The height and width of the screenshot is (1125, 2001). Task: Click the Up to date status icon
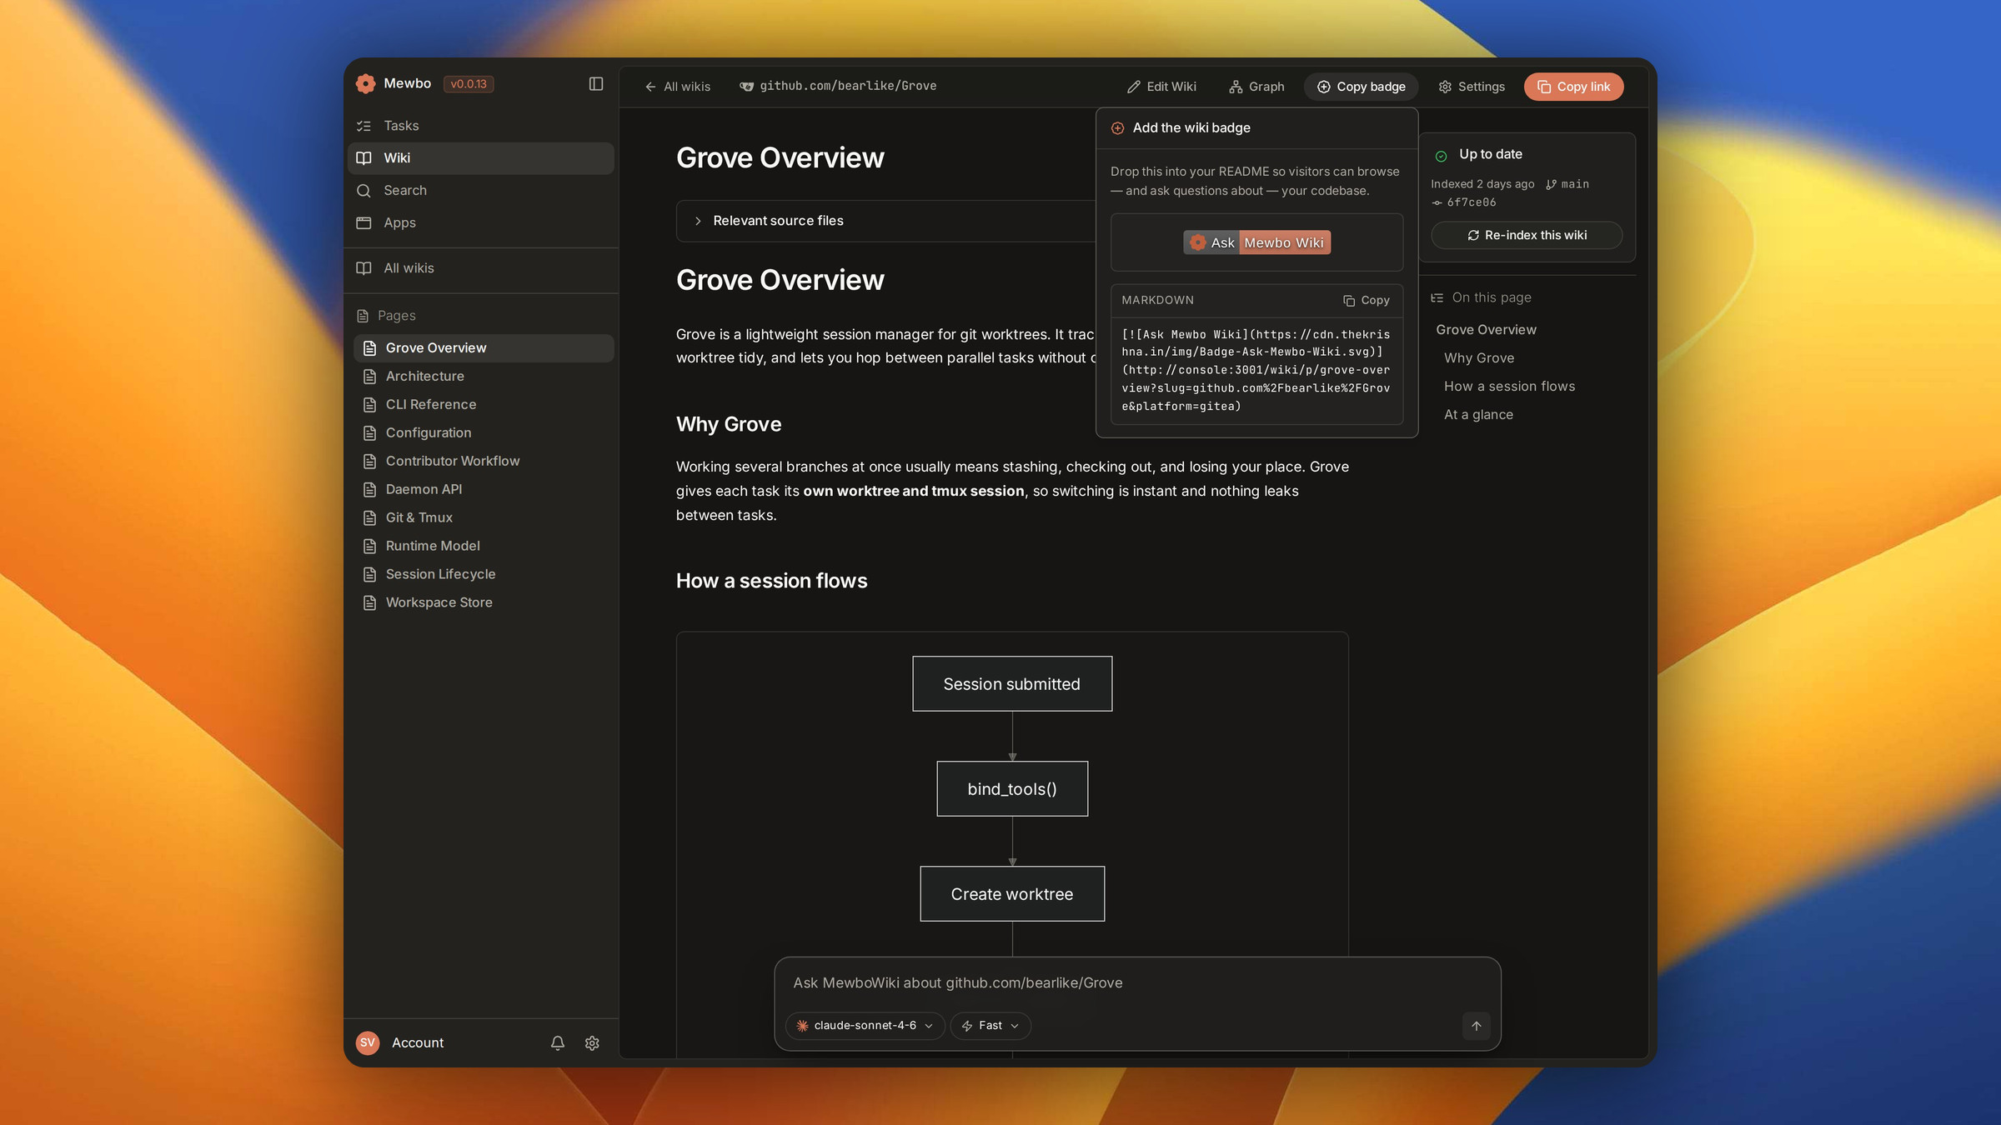tap(1441, 156)
